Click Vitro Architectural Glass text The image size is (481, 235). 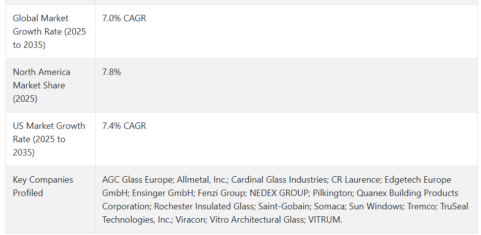pos(257,220)
